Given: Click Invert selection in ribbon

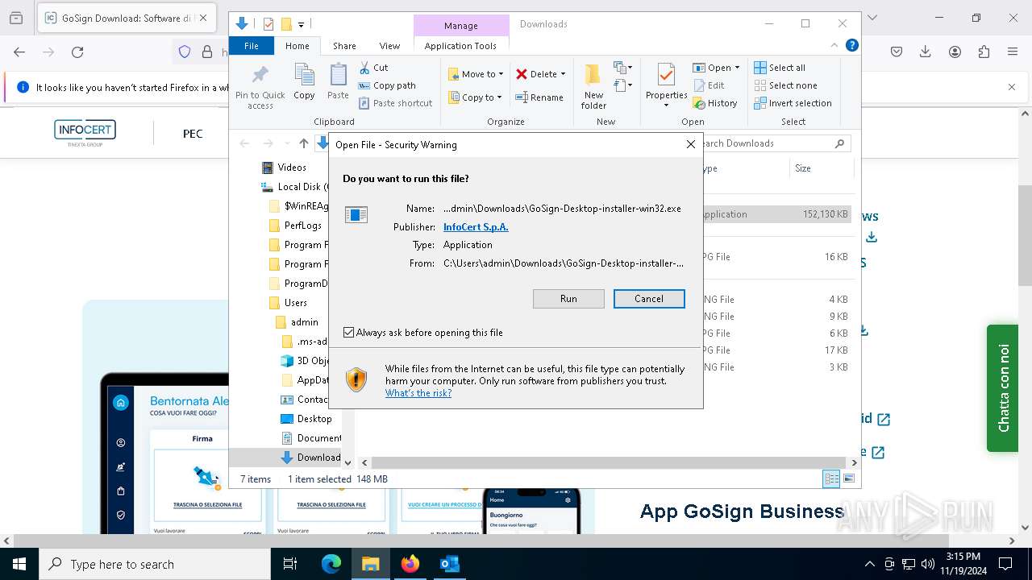Looking at the screenshot, I should (793, 103).
